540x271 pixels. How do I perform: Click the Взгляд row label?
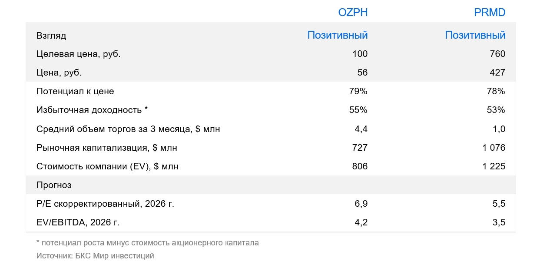(x=51, y=36)
